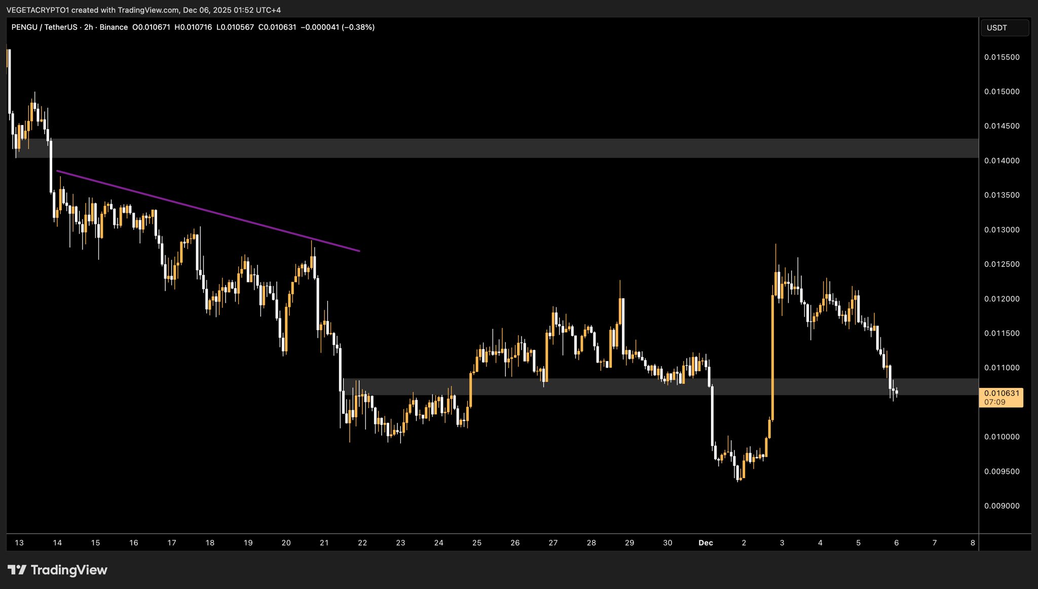This screenshot has height=589, width=1038.
Task: Click the Binance exchange label
Action: [114, 27]
